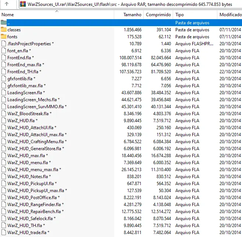Click size value 6.784.522 of WarZ_HUD_CraftingMenu.fla
The image size is (242, 237).
click(133, 142)
